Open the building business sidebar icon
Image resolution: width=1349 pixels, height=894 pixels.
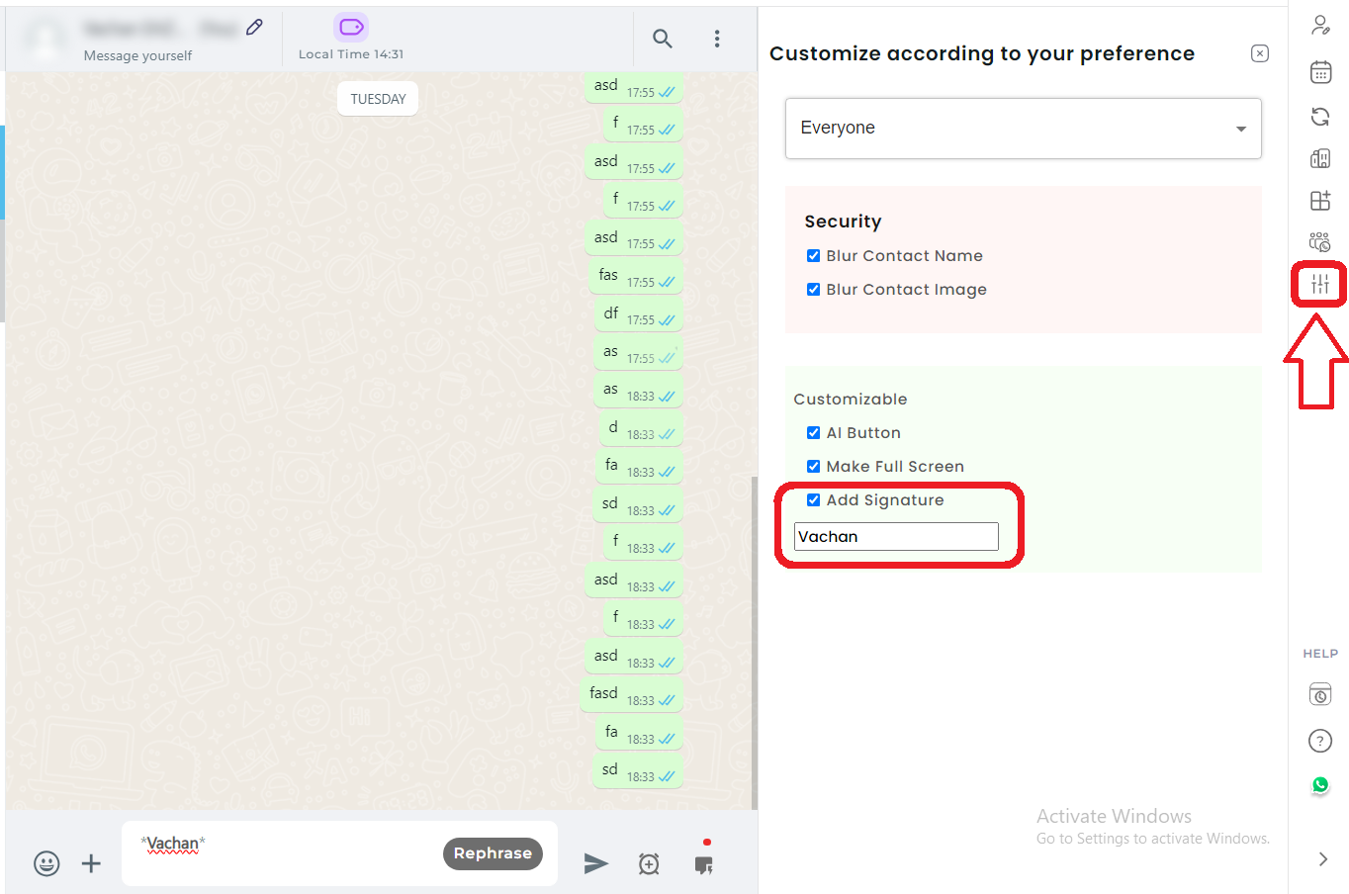[1320, 158]
